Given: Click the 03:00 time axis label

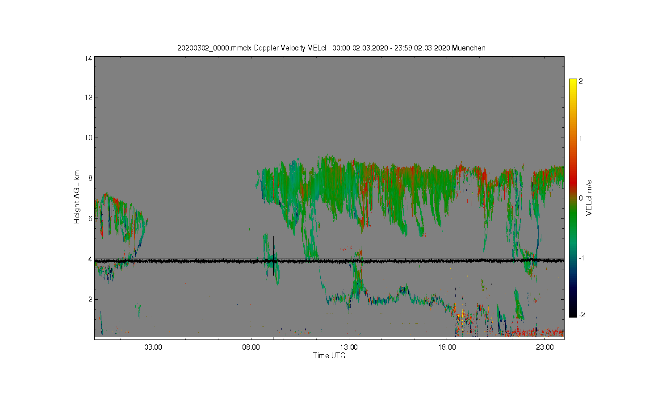Looking at the screenshot, I should tap(153, 348).
